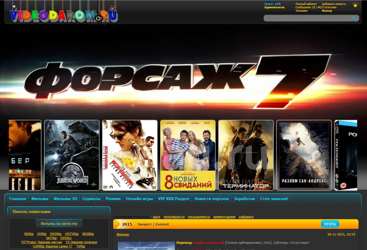Open Онлайн игры menu item

(x=139, y=199)
